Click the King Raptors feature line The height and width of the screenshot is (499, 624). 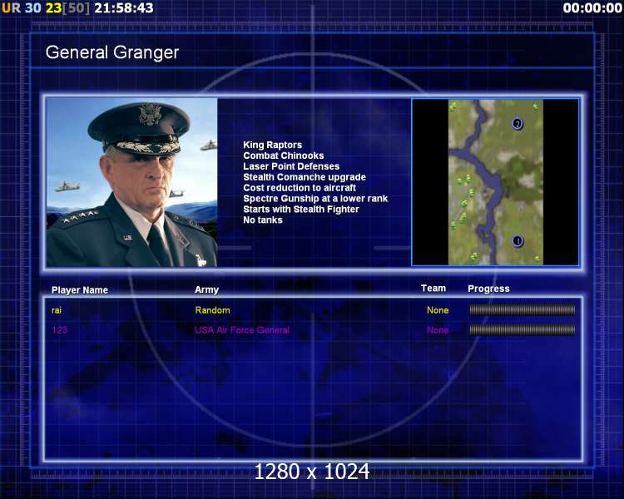tap(273, 145)
